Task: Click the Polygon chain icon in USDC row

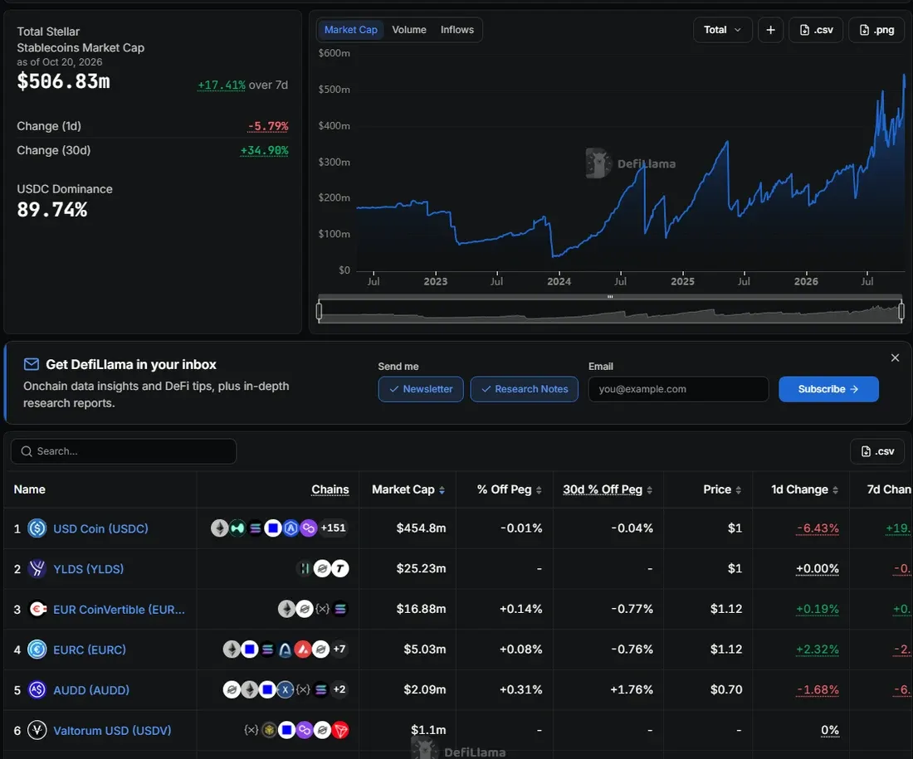Action: pos(309,528)
